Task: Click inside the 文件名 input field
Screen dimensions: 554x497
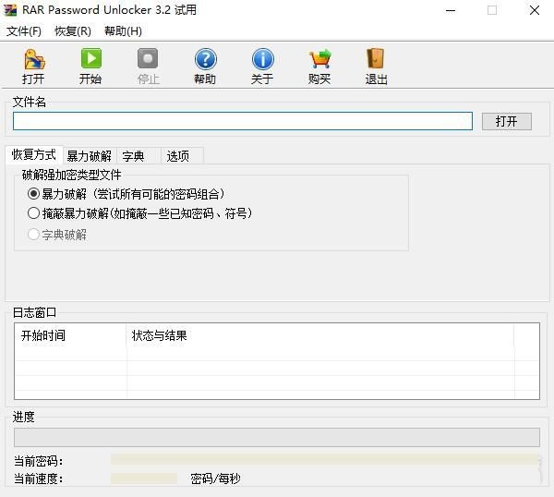Action: [x=243, y=121]
